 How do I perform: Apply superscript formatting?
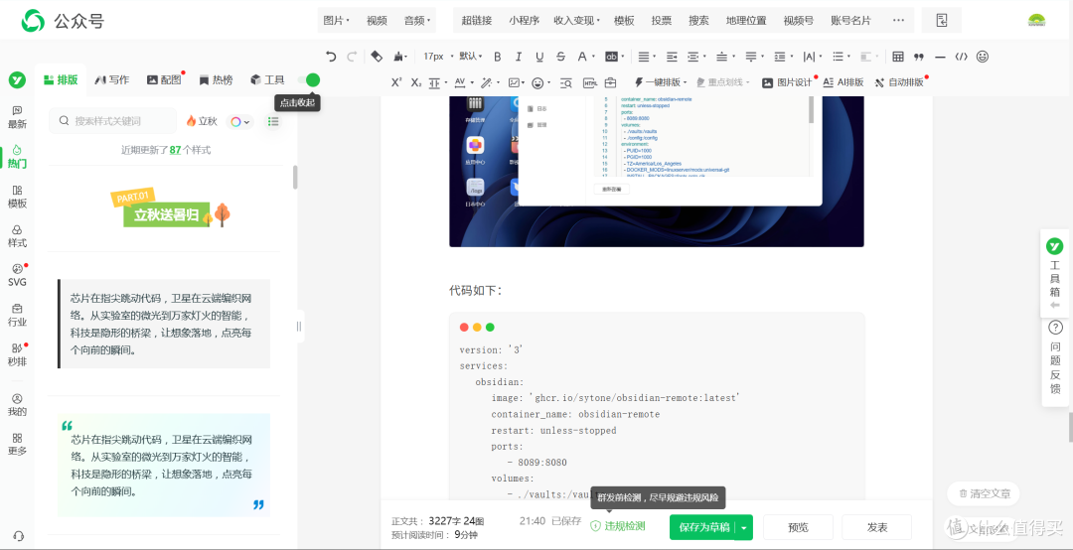point(396,82)
